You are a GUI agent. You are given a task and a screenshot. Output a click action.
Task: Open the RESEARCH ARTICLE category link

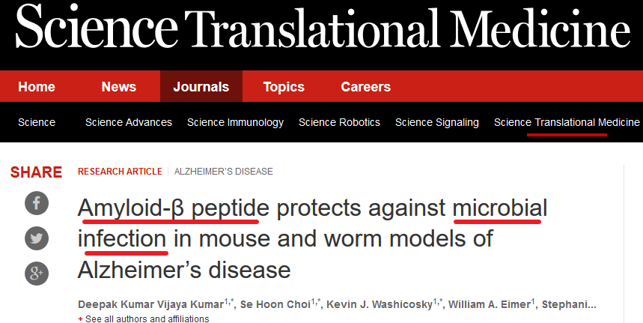120,172
